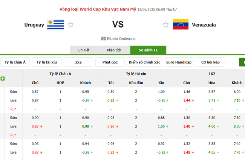Switch to the Phân tích tab
Screen dimensions: 245x160
click(114, 50)
